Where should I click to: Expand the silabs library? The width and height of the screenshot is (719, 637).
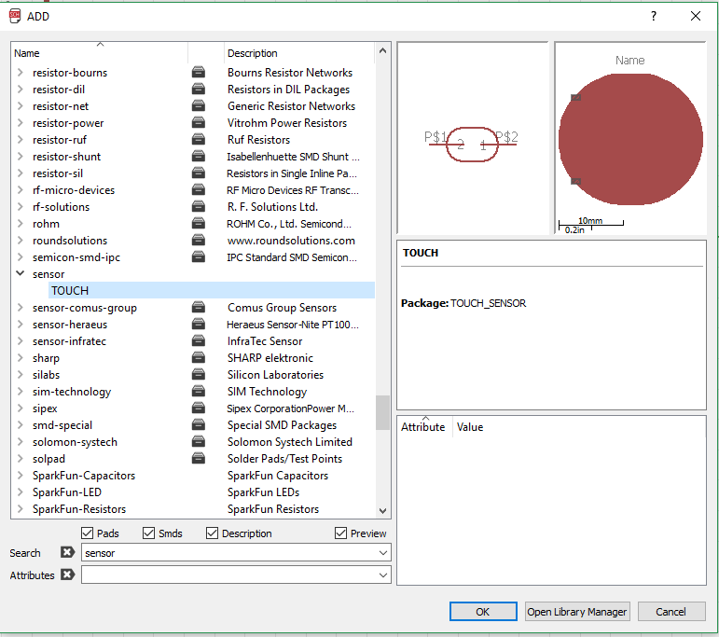pos(21,375)
